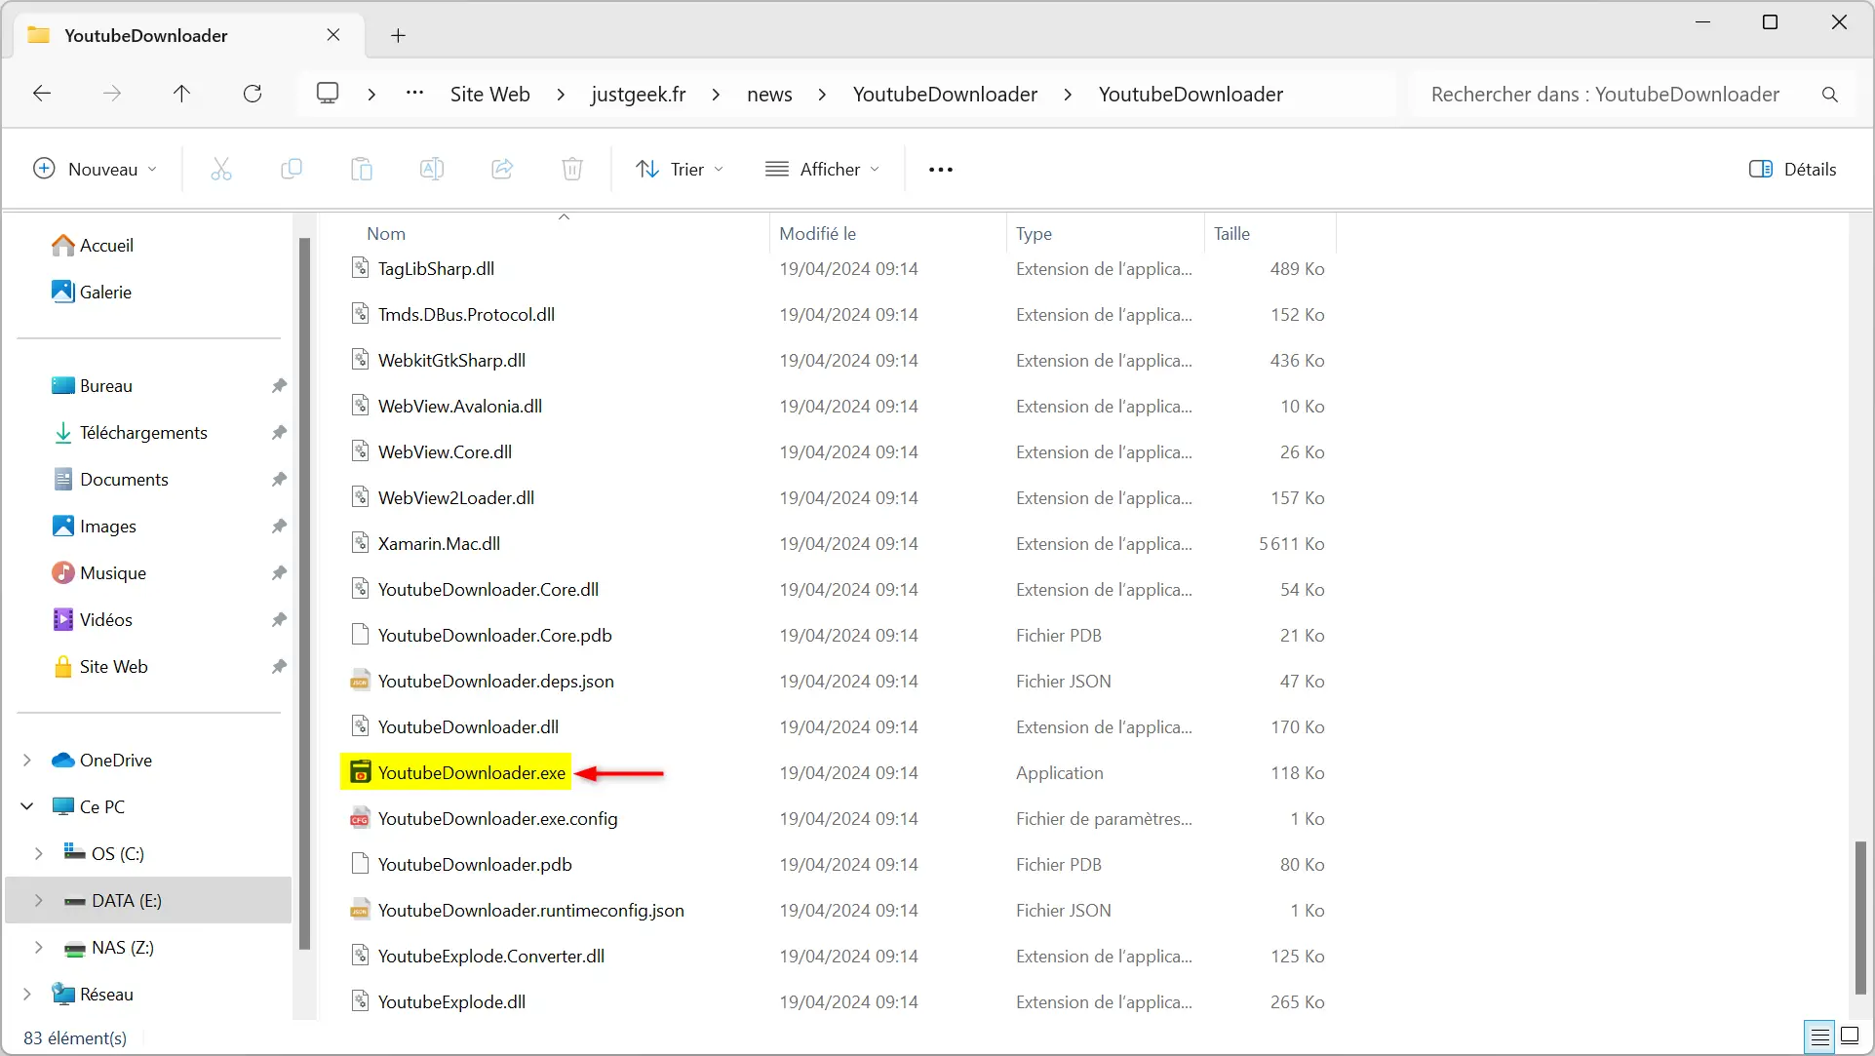Image resolution: width=1875 pixels, height=1056 pixels.
Task: Collapse the Ce PC tree node
Action: tap(27, 807)
